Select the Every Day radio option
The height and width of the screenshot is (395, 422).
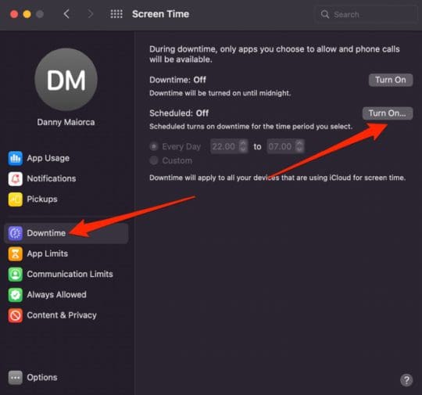point(154,146)
